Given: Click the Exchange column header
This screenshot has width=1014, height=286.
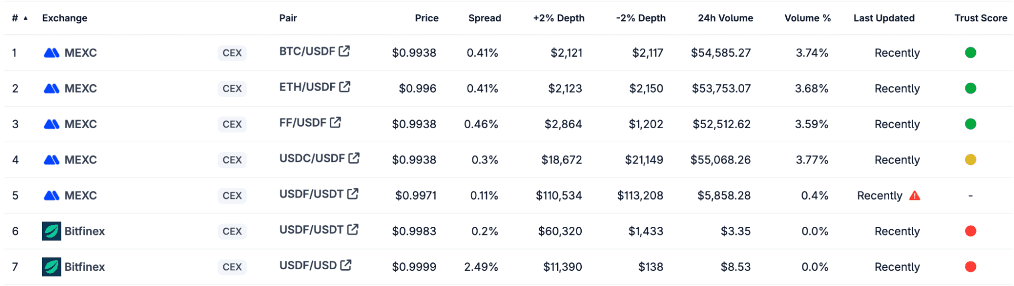Looking at the screenshot, I should [64, 18].
